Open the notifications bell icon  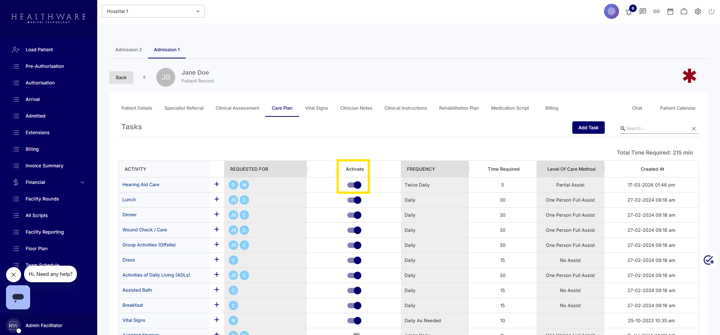[x=629, y=12]
